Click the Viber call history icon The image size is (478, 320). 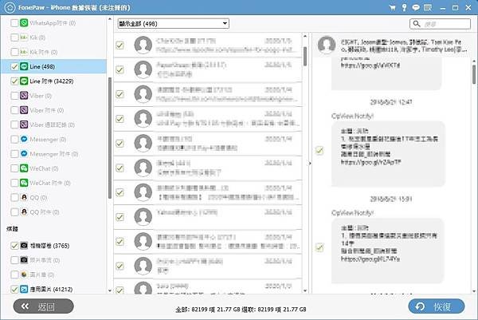coord(24,124)
